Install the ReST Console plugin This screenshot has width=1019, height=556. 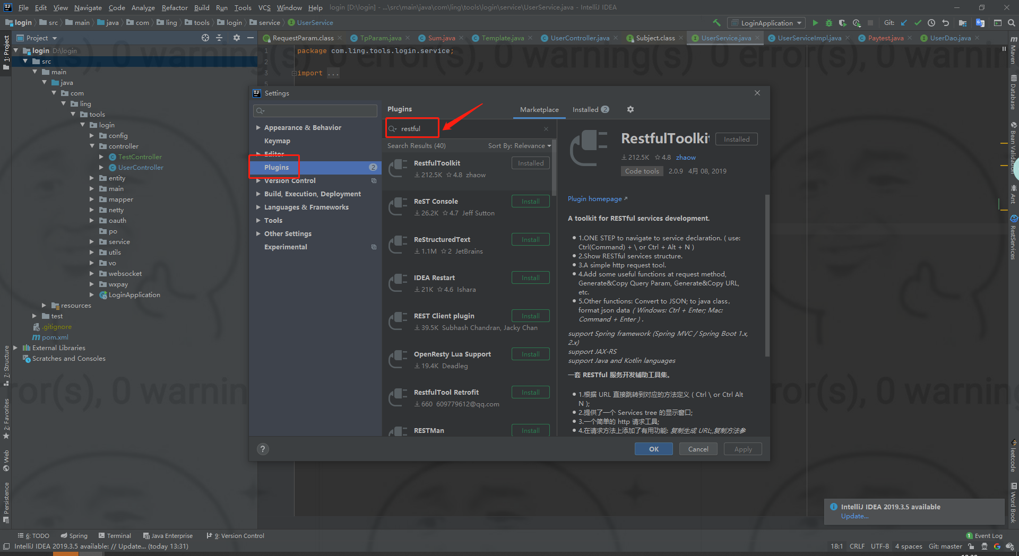pos(530,201)
